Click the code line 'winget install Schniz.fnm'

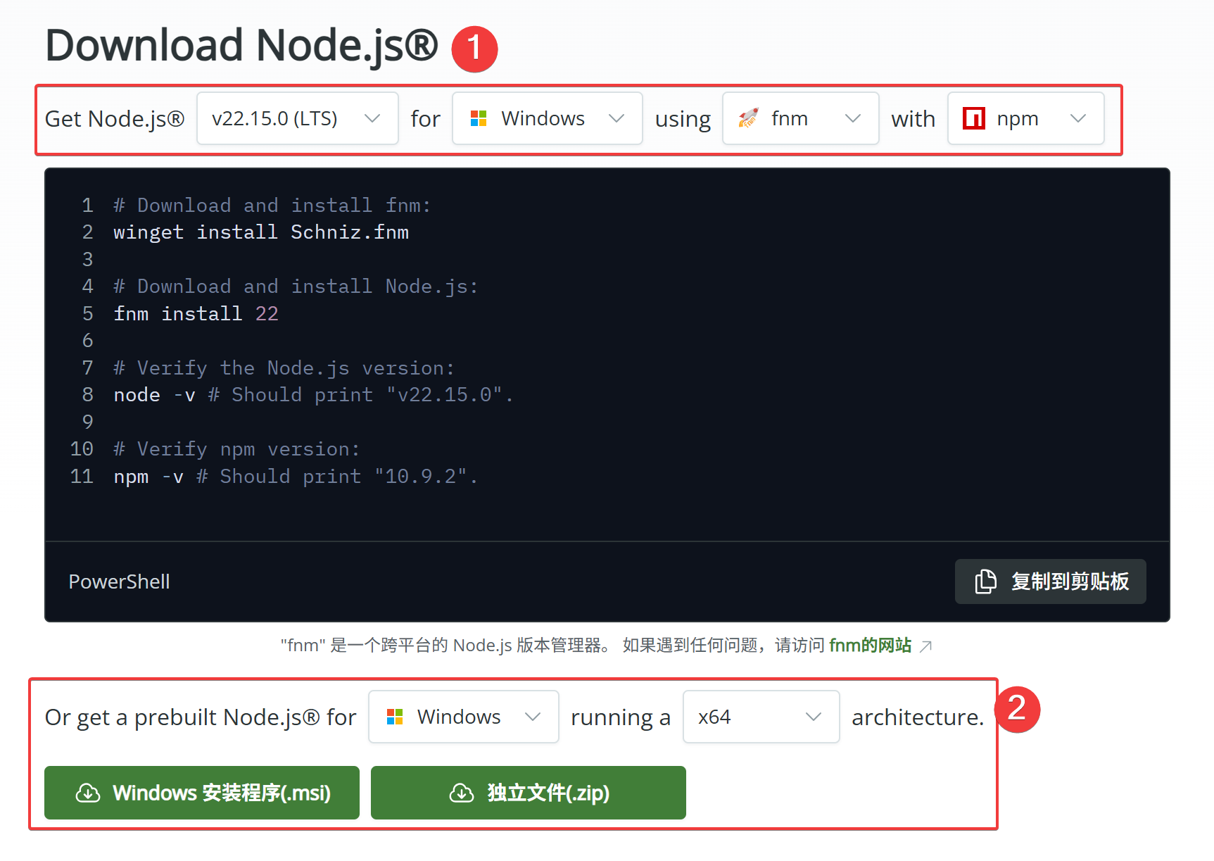point(261,232)
